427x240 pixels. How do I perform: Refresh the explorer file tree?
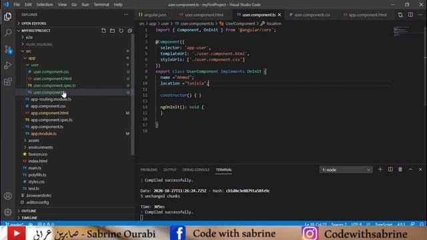pos(121,31)
